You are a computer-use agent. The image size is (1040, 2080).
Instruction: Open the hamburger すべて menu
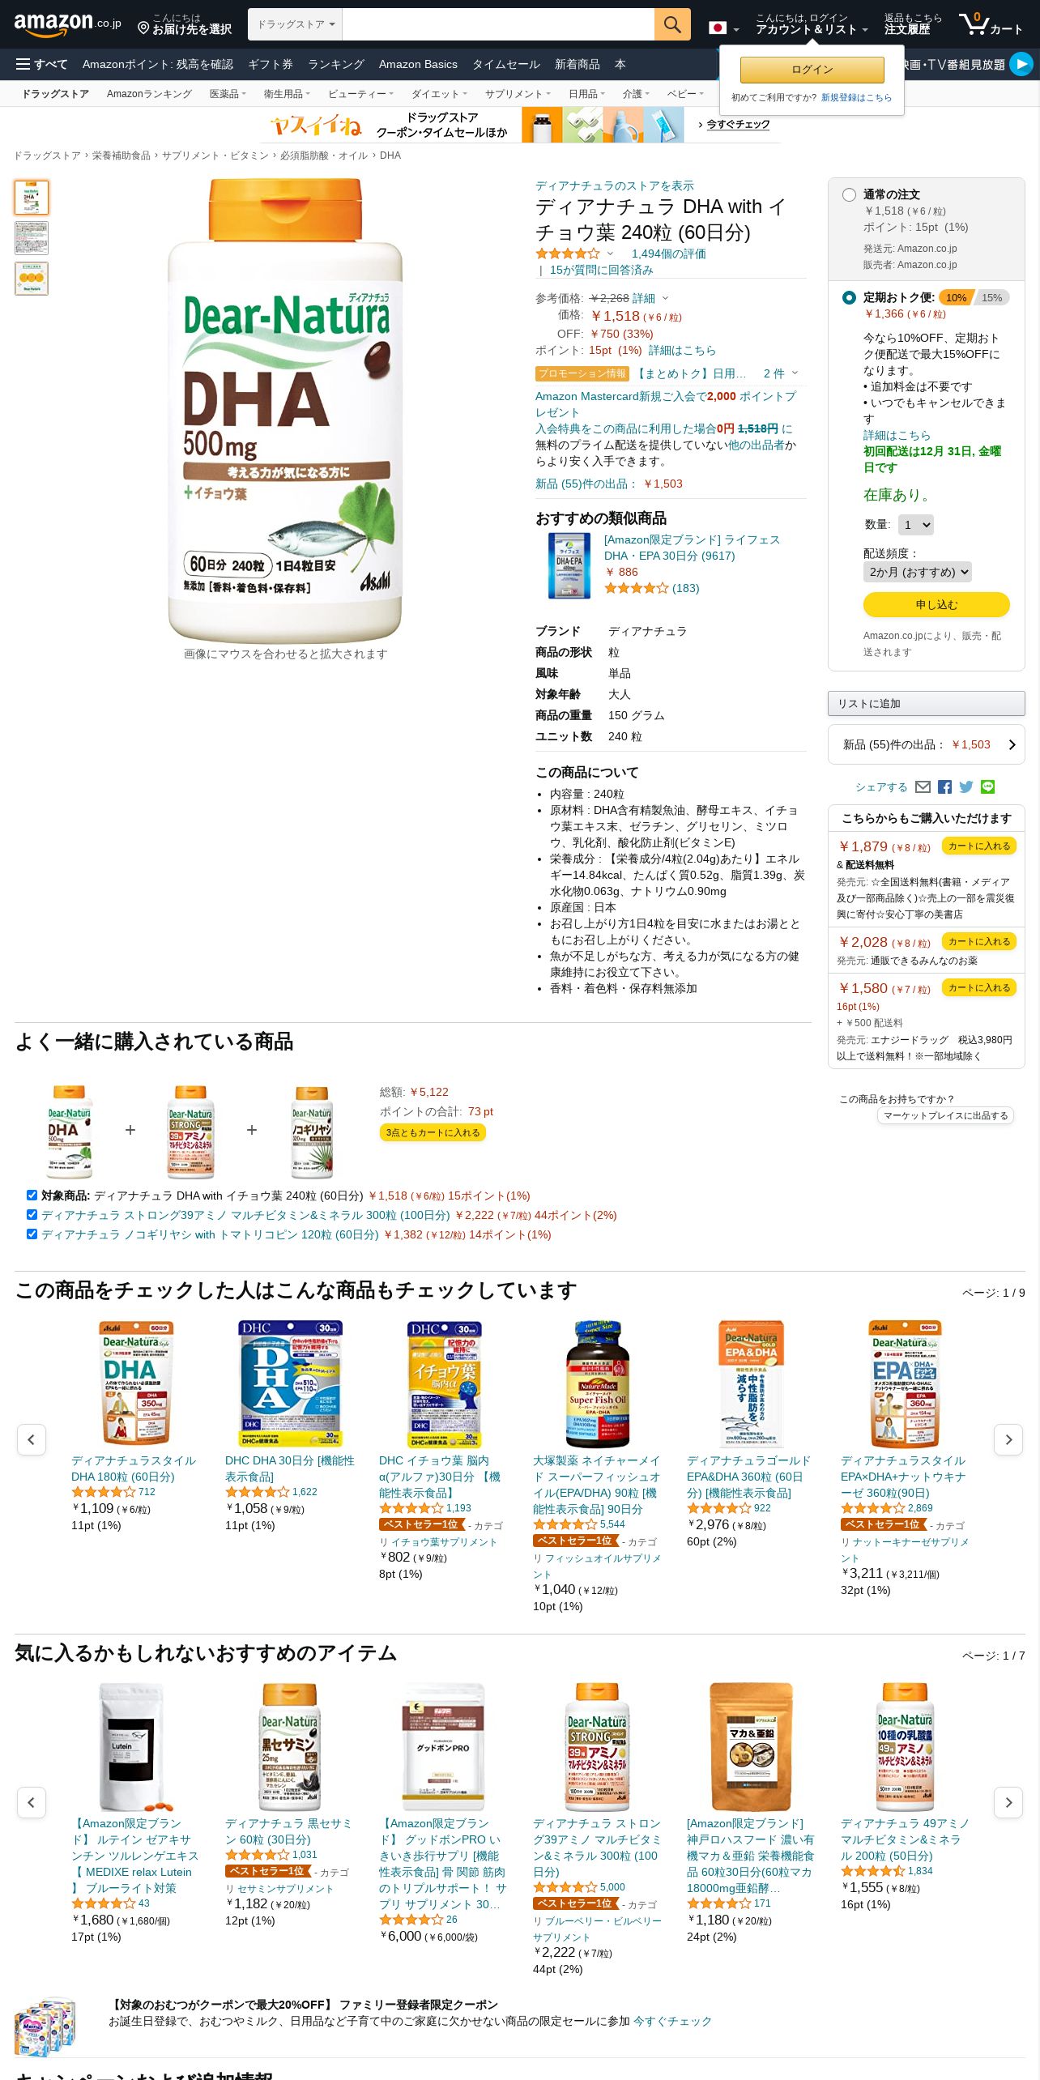pos(41,64)
